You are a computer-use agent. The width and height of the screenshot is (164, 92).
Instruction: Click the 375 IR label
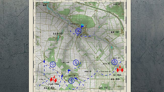pos(106,64)
